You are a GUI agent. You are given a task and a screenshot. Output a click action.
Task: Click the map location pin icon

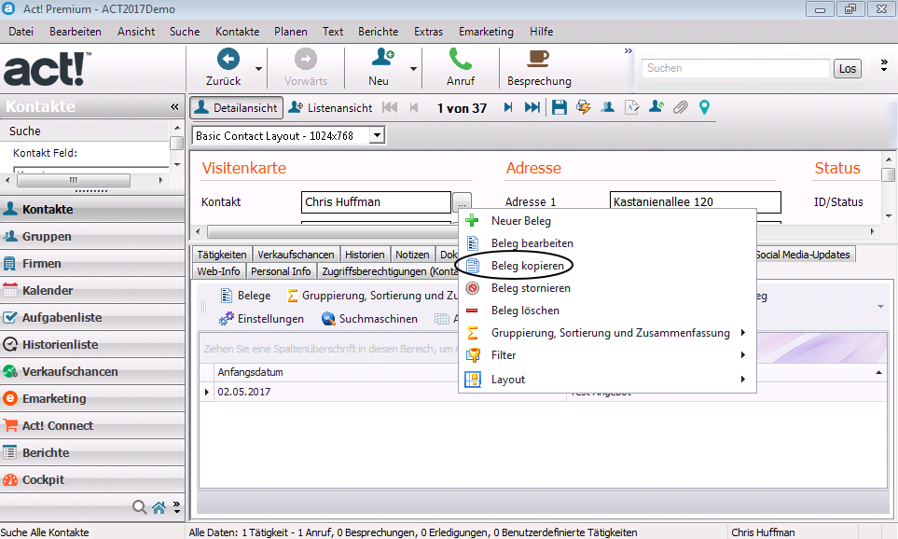[x=704, y=107]
